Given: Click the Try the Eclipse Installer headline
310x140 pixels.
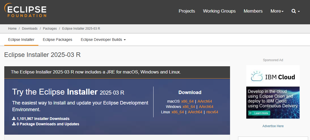Looking at the screenshot, I should click(x=68, y=92).
